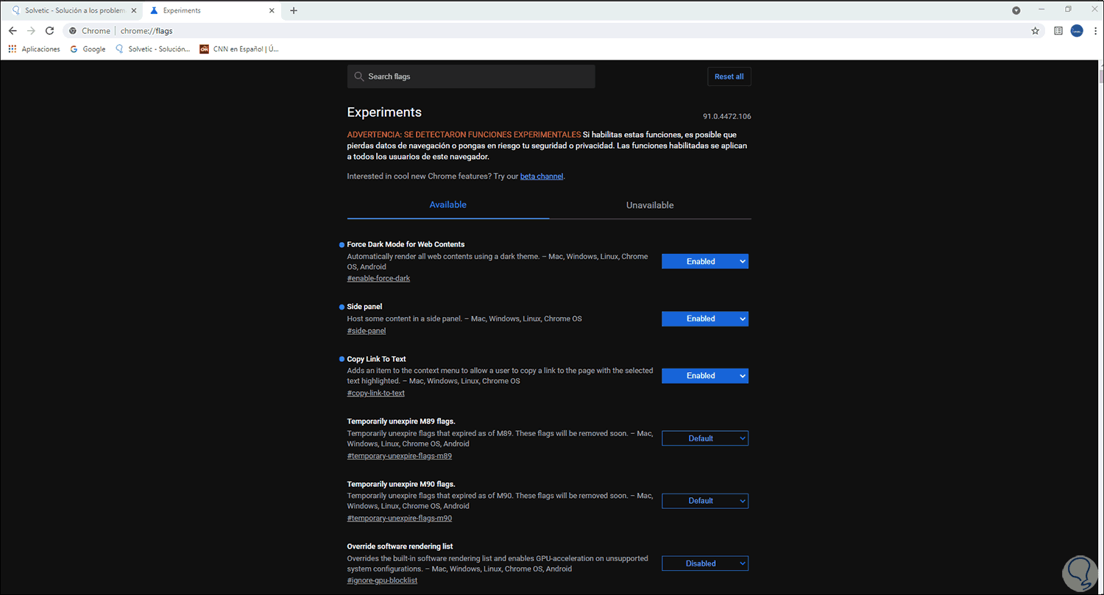Click the #copy-link-to-text anchor link
This screenshot has height=595, width=1104.
pyautogui.click(x=375, y=393)
